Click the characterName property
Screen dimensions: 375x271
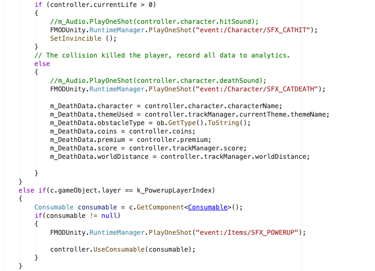[257, 106]
